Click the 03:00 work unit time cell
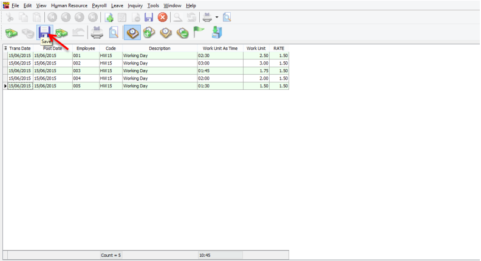 (x=220, y=63)
